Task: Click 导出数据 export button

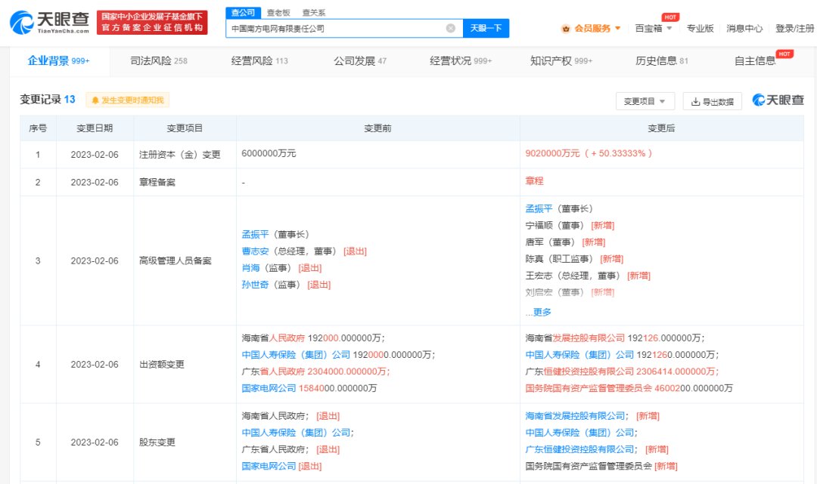Action: (713, 101)
